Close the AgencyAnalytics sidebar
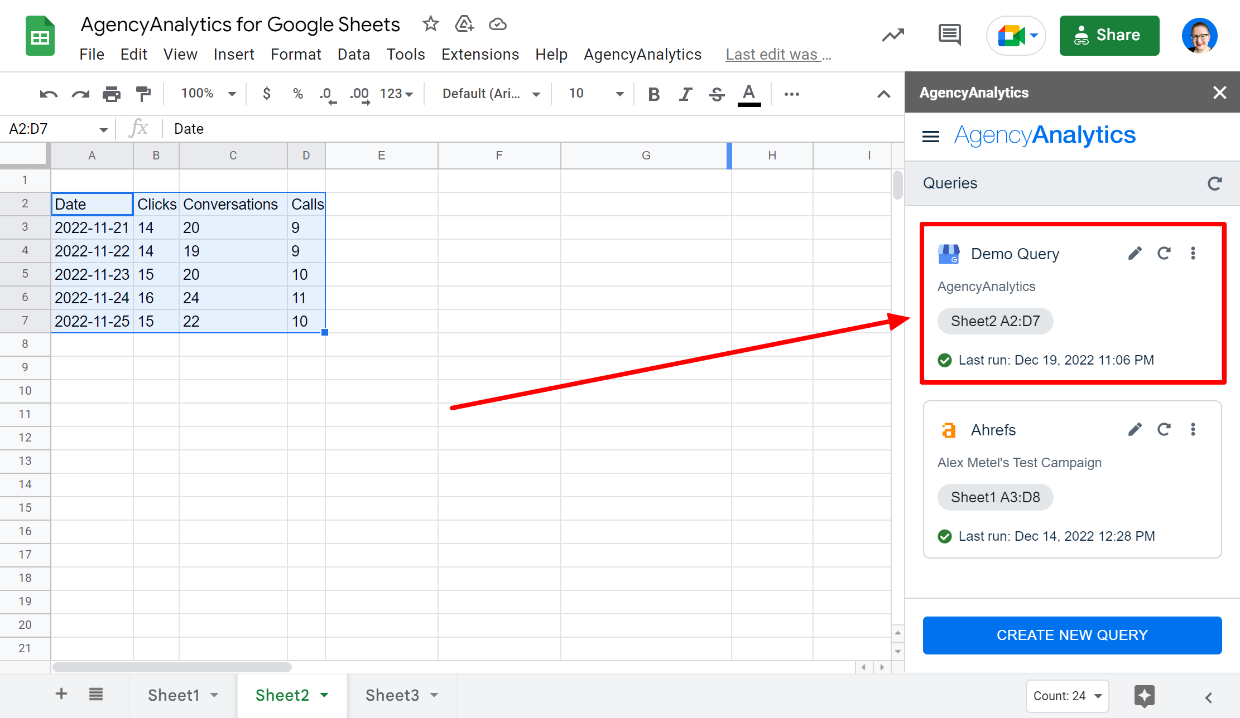The height and width of the screenshot is (718, 1240). click(x=1219, y=93)
